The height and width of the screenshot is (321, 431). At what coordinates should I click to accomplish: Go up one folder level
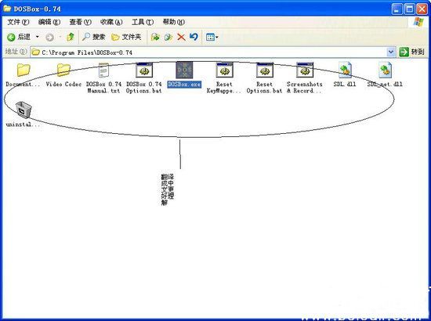pos(71,37)
